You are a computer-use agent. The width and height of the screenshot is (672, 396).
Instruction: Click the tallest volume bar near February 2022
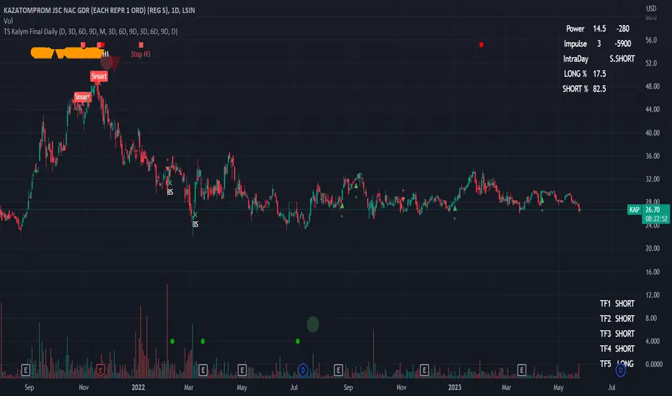tap(167, 330)
